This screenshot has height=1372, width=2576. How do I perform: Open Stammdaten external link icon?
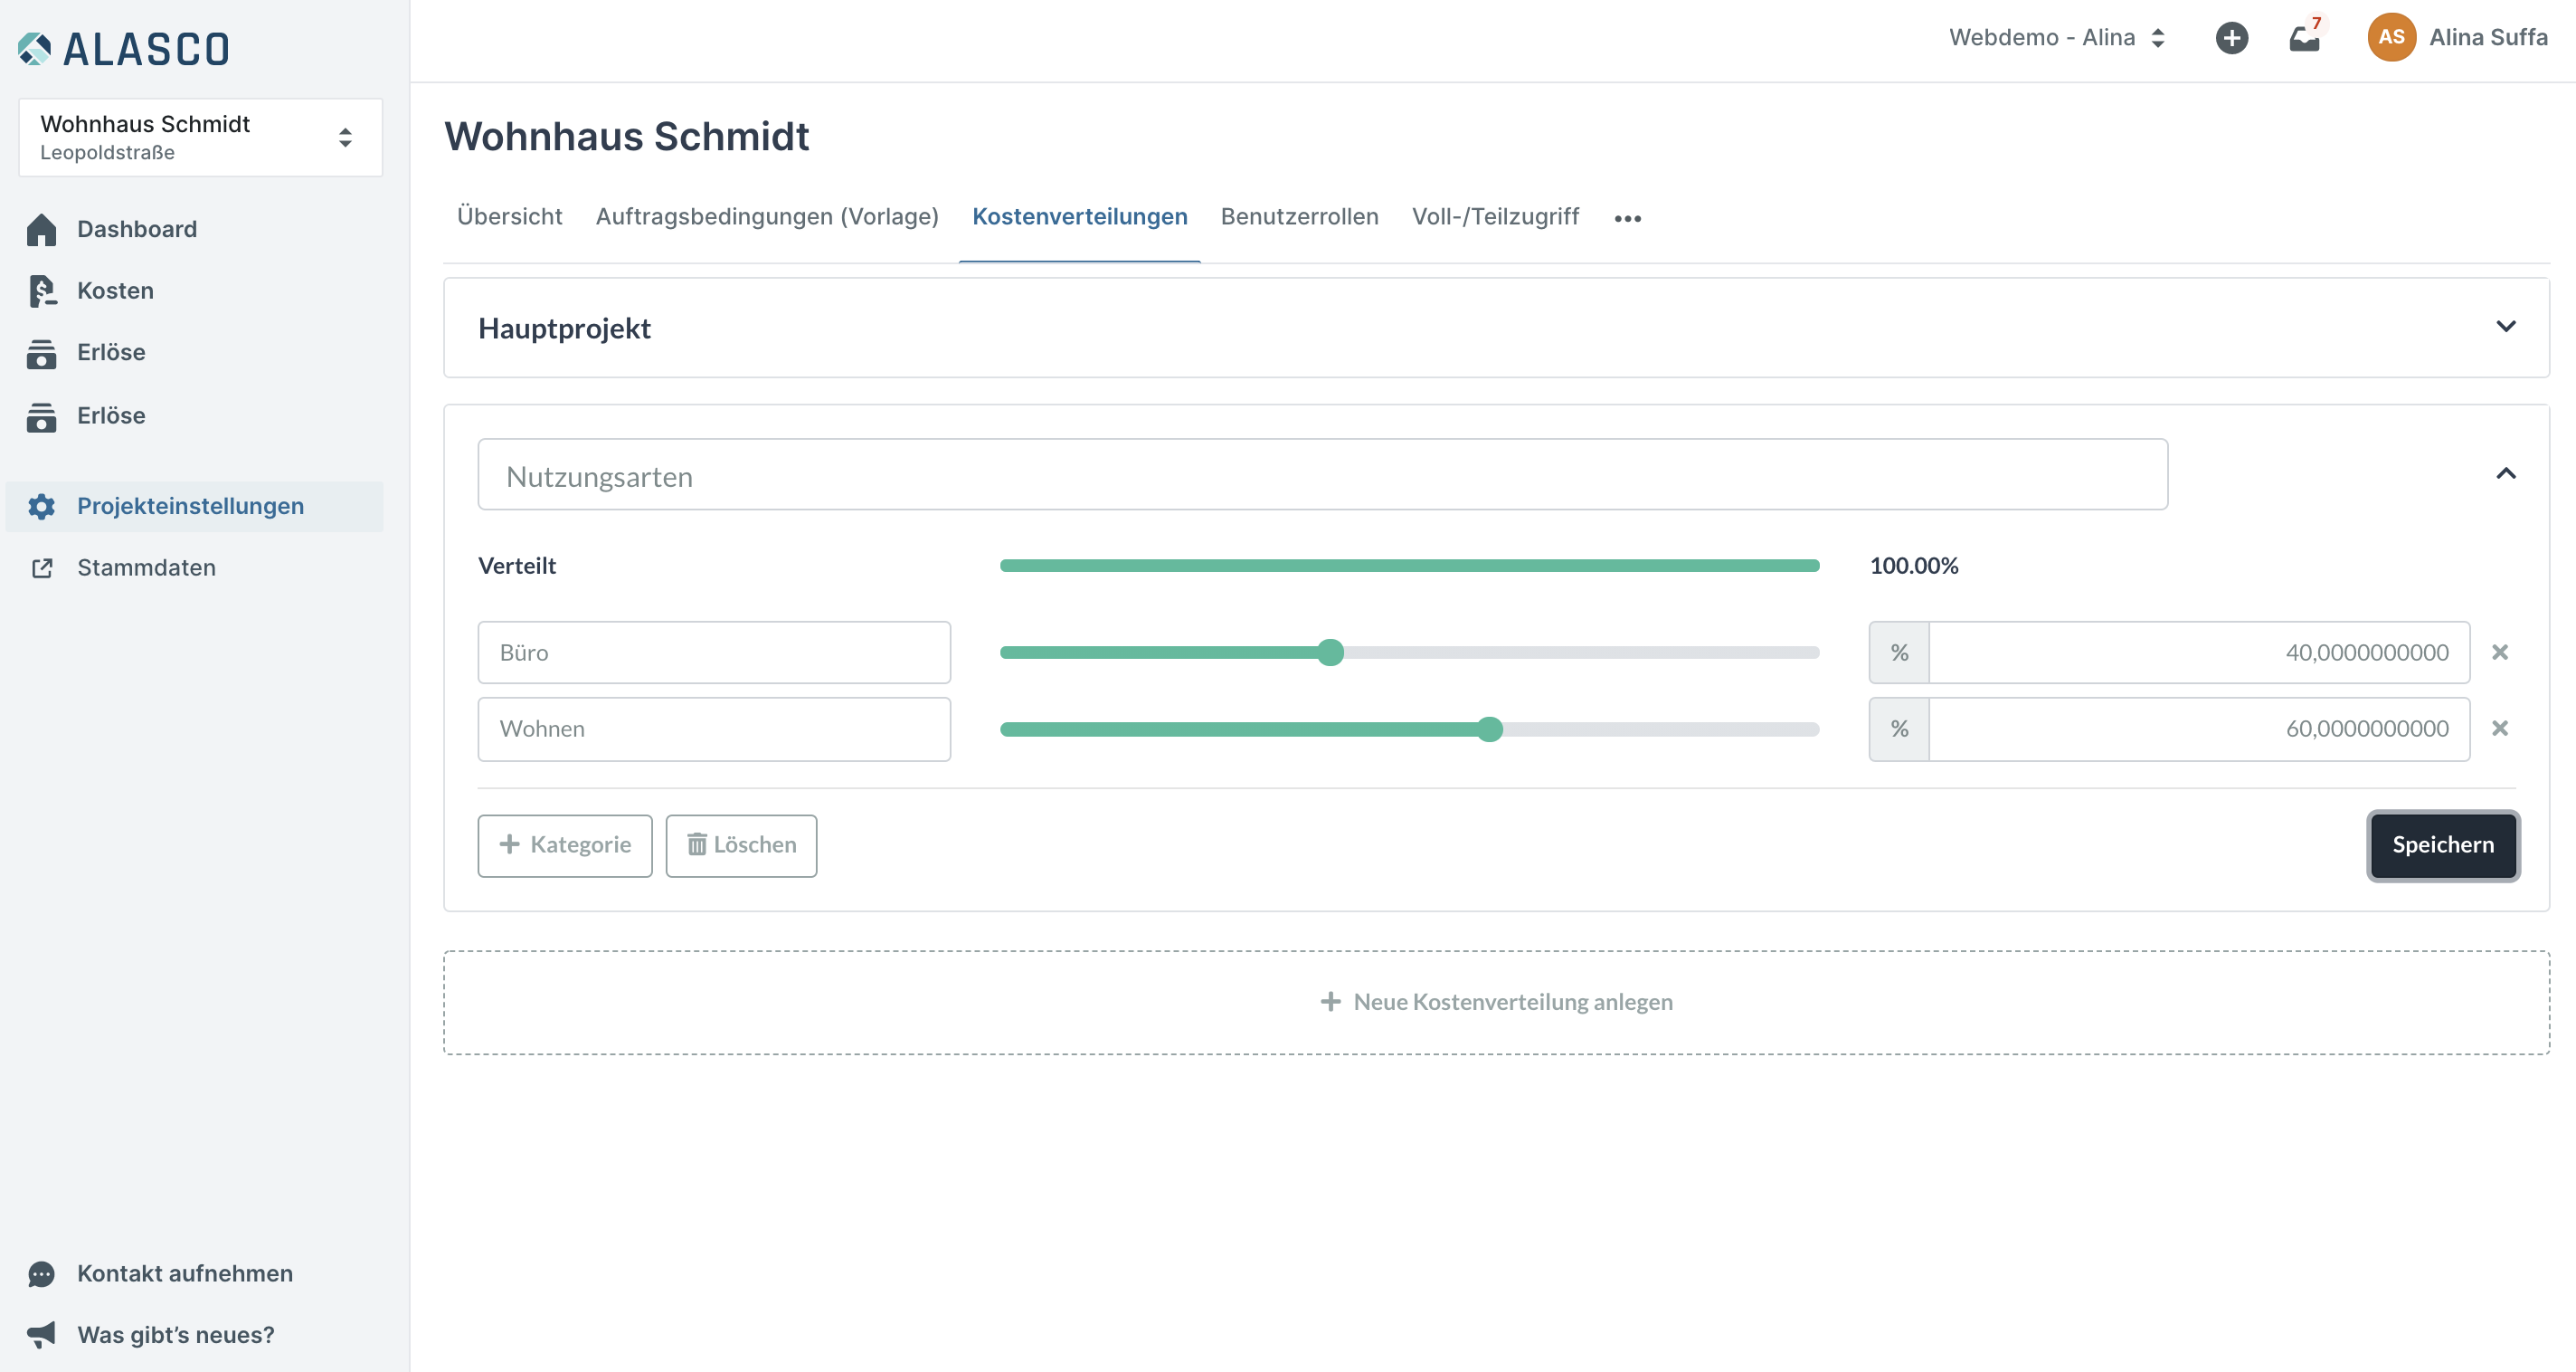[x=42, y=568]
